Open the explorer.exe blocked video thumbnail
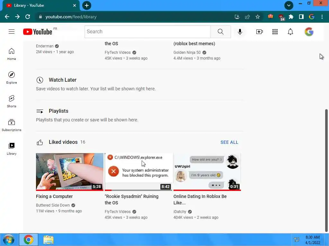The width and height of the screenshot is (329, 246). pos(138,172)
